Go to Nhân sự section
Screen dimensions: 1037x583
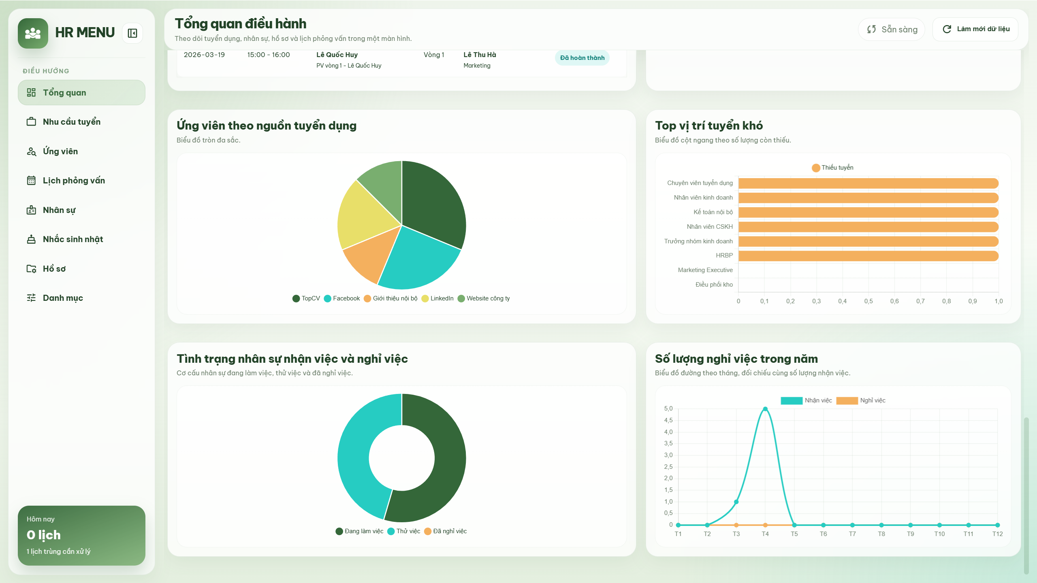(59, 210)
